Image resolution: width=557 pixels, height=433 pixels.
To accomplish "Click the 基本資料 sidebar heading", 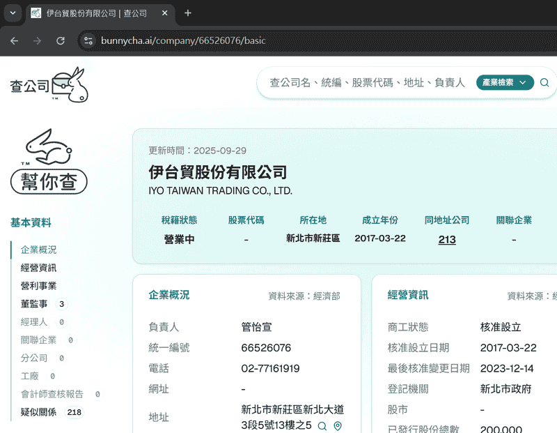I will point(31,222).
